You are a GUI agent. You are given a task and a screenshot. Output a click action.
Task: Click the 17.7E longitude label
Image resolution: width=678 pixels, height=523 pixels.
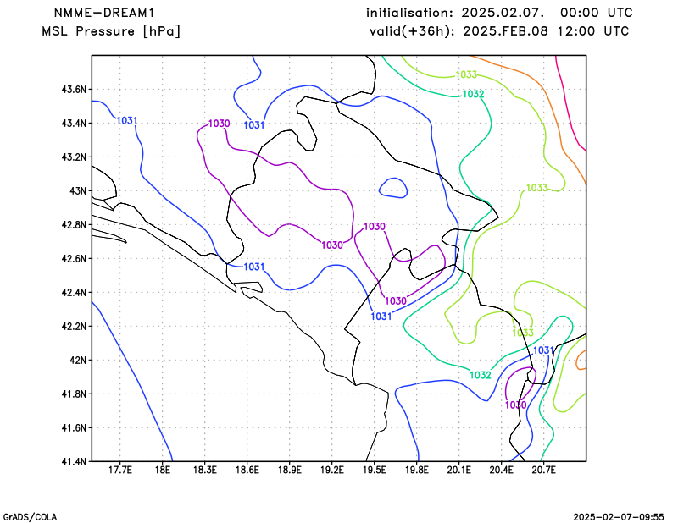click(x=119, y=471)
